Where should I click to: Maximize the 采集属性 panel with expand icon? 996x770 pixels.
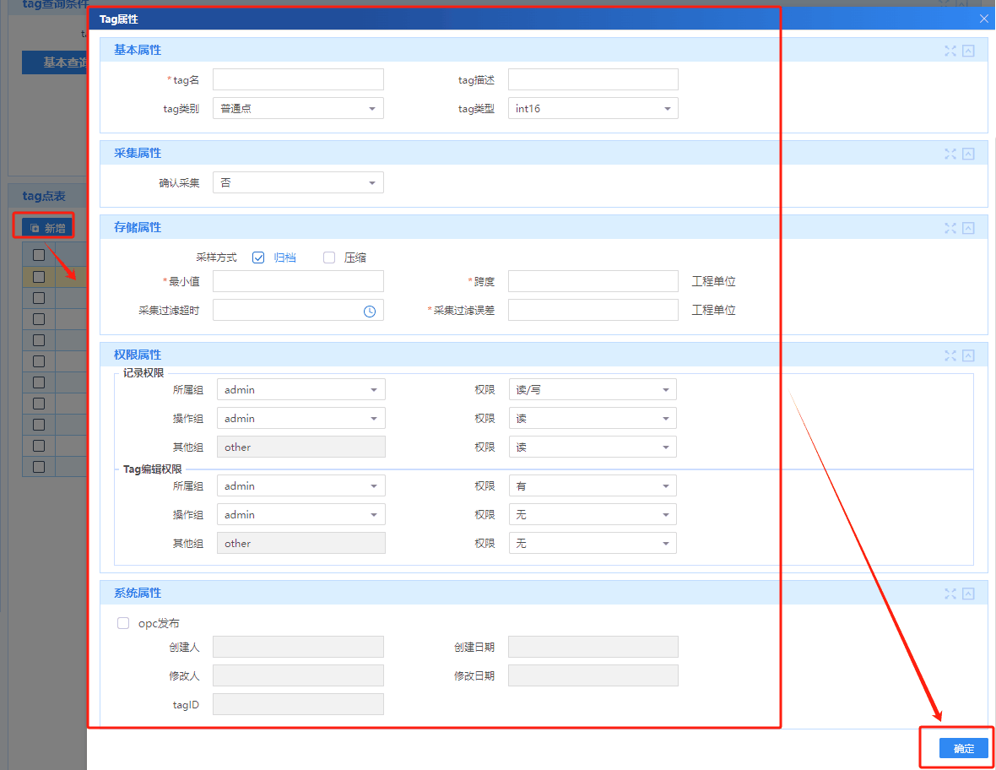[x=950, y=154]
